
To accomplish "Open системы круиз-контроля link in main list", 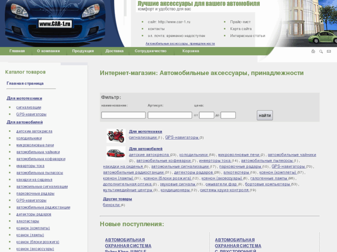I will coord(224,190).
